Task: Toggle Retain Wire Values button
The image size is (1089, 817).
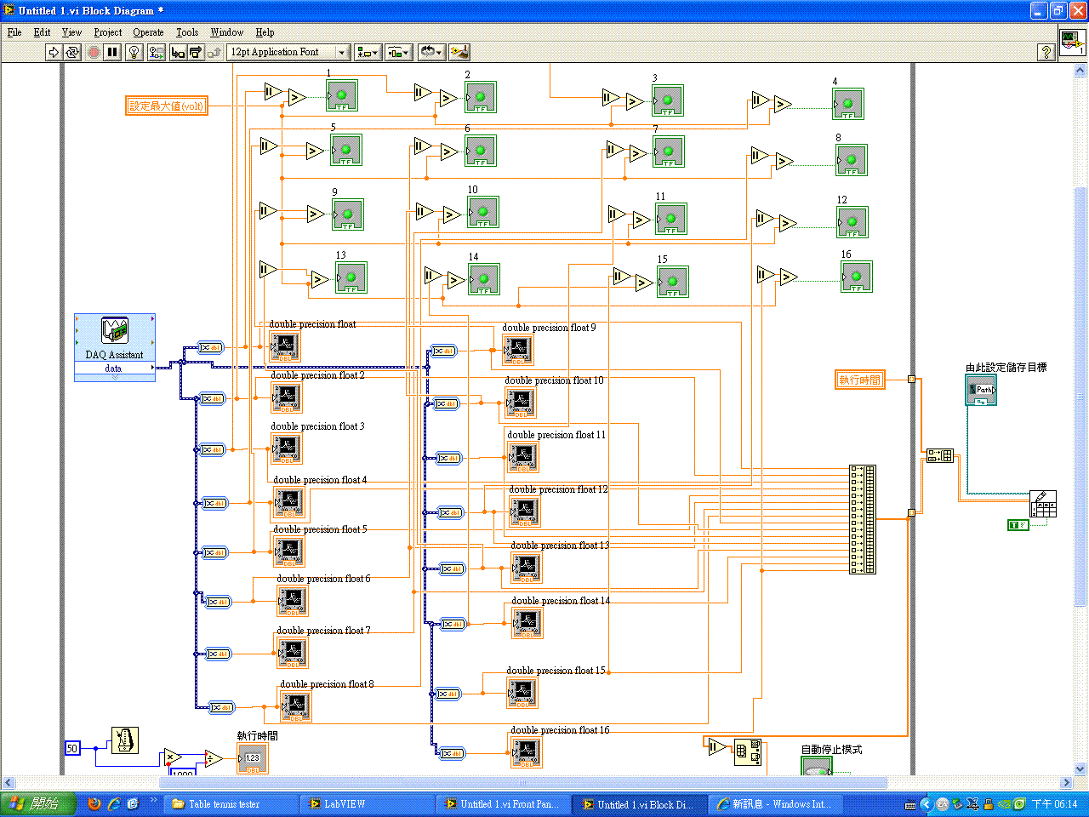Action: coord(156,53)
